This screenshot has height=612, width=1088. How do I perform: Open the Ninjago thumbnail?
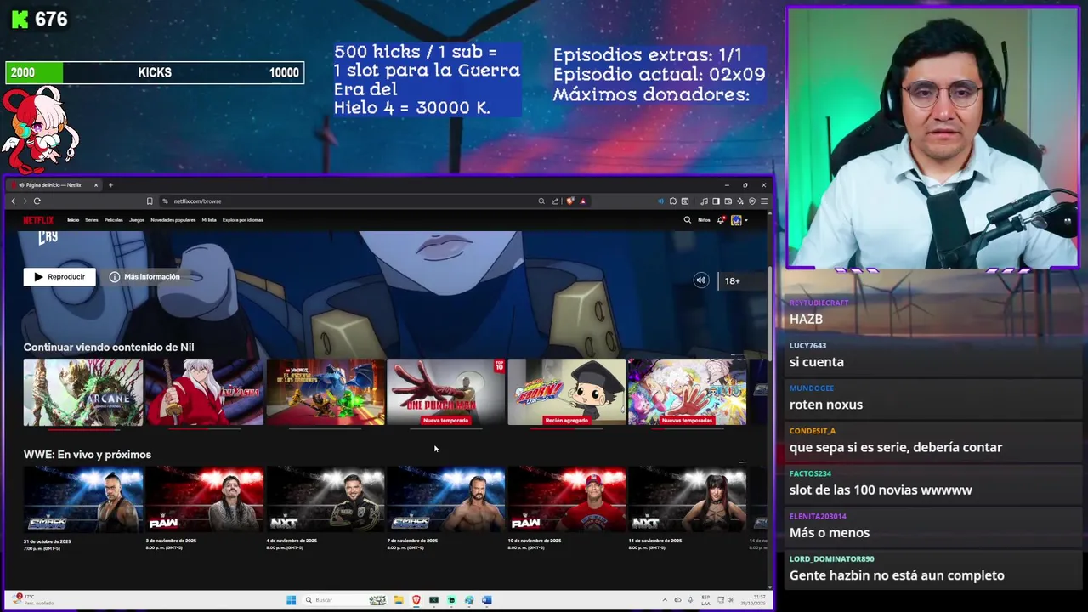326,392
